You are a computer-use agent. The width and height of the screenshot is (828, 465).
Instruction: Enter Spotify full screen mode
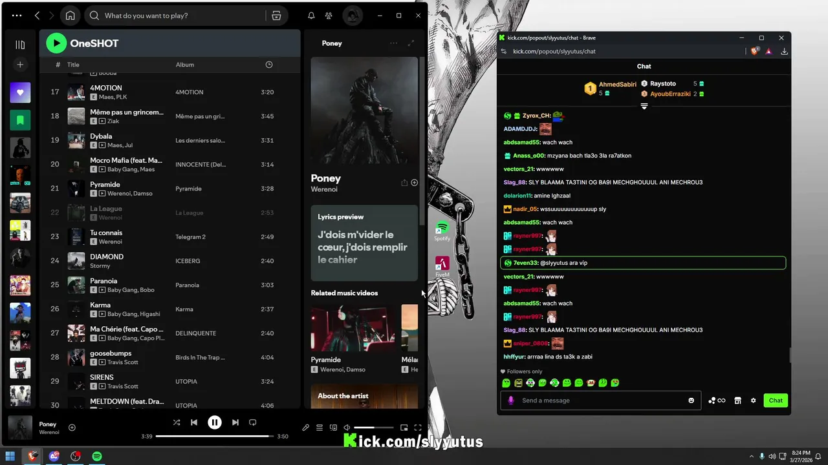point(418,428)
